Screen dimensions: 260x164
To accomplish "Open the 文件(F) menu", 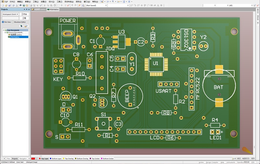I will tap(12, 2).
